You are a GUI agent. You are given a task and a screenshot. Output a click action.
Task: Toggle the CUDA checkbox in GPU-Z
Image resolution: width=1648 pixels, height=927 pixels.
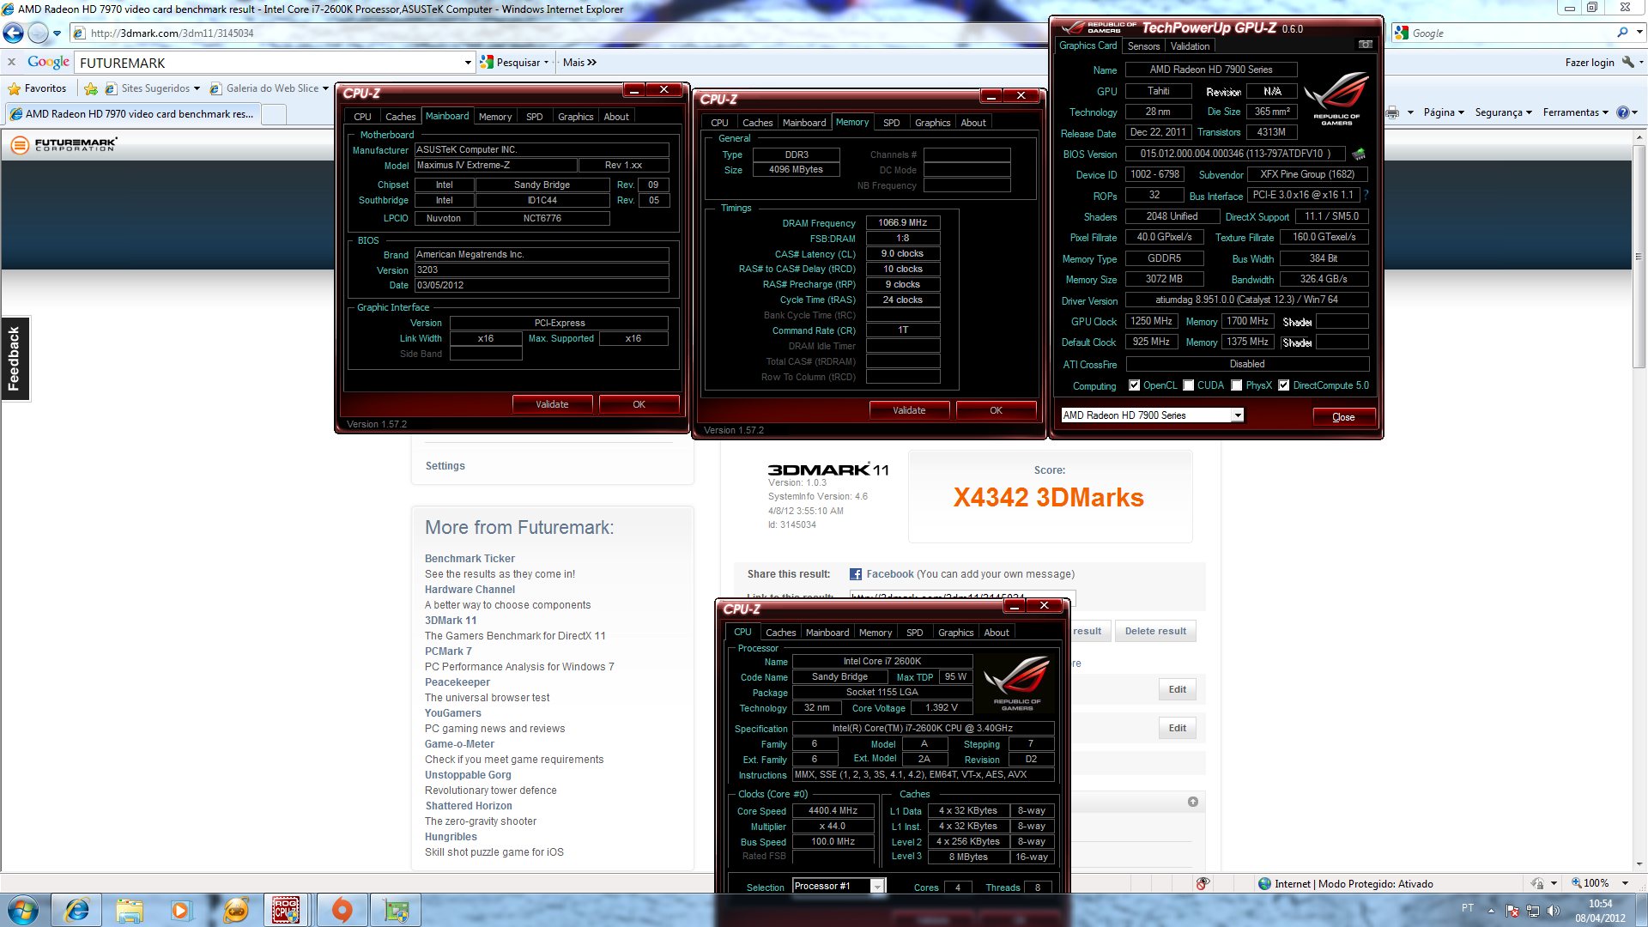[x=1189, y=385]
